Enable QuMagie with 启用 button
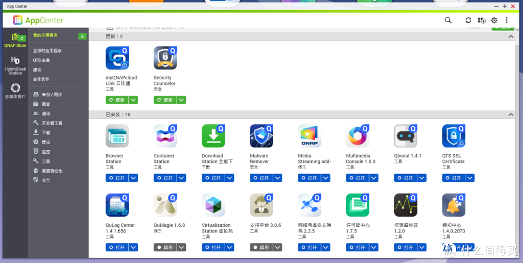Viewport: 523px width, 263px height. (166, 248)
